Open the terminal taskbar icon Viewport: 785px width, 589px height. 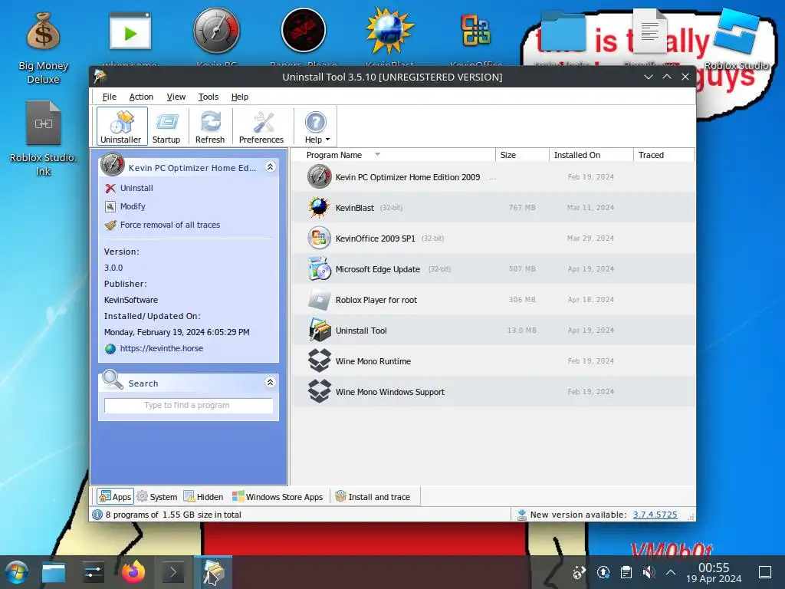(172, 572)
